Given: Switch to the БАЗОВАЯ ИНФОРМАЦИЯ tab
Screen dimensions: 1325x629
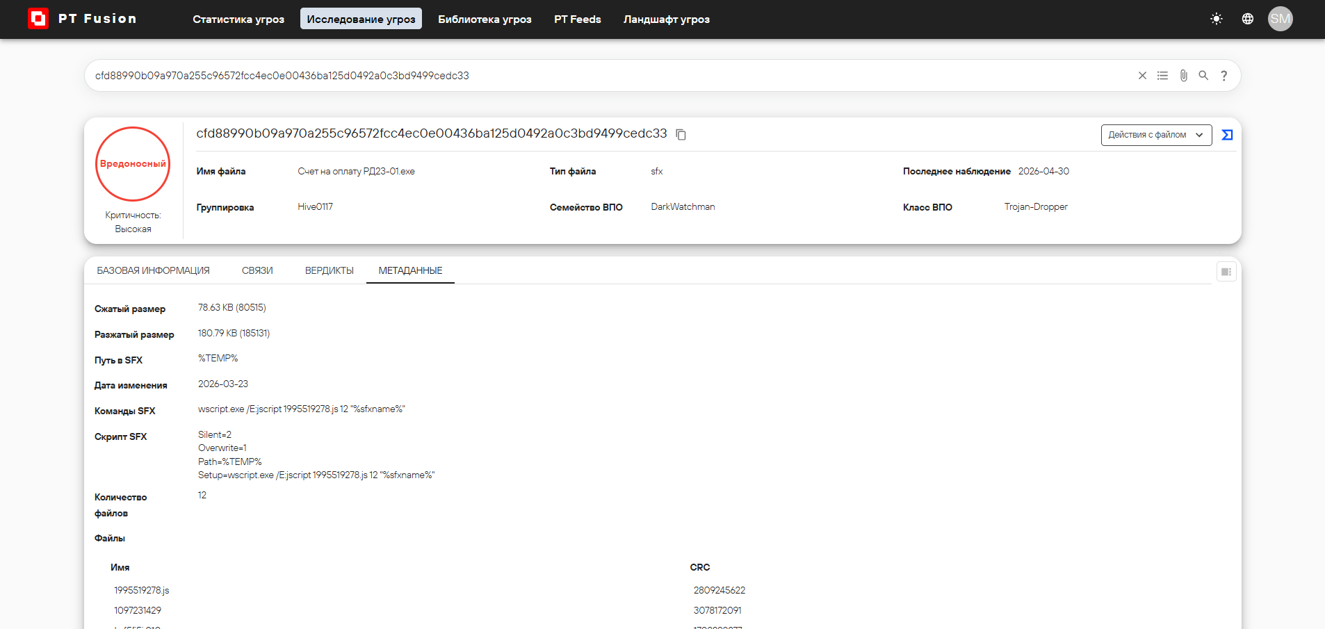Looking at the screenshot, I should point(153,270).
